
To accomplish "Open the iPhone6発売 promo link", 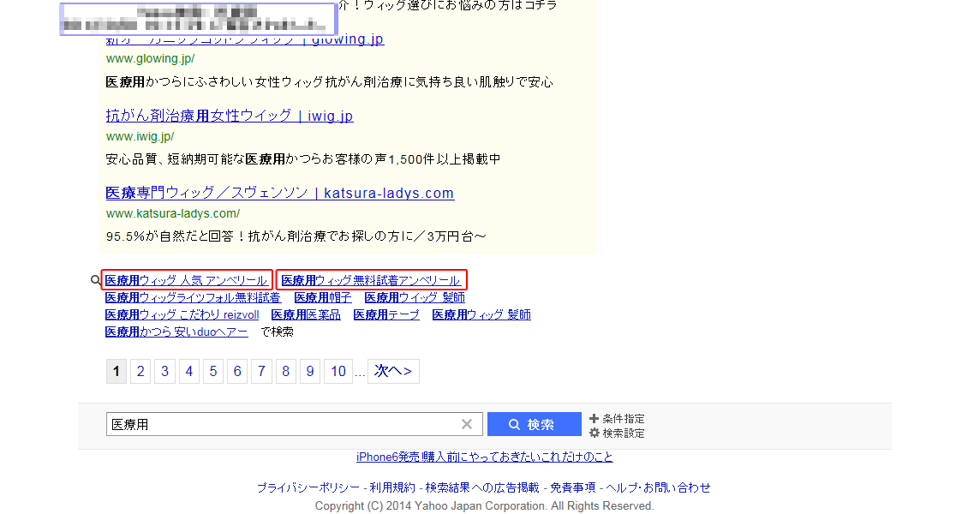I will tap(485, 457).
